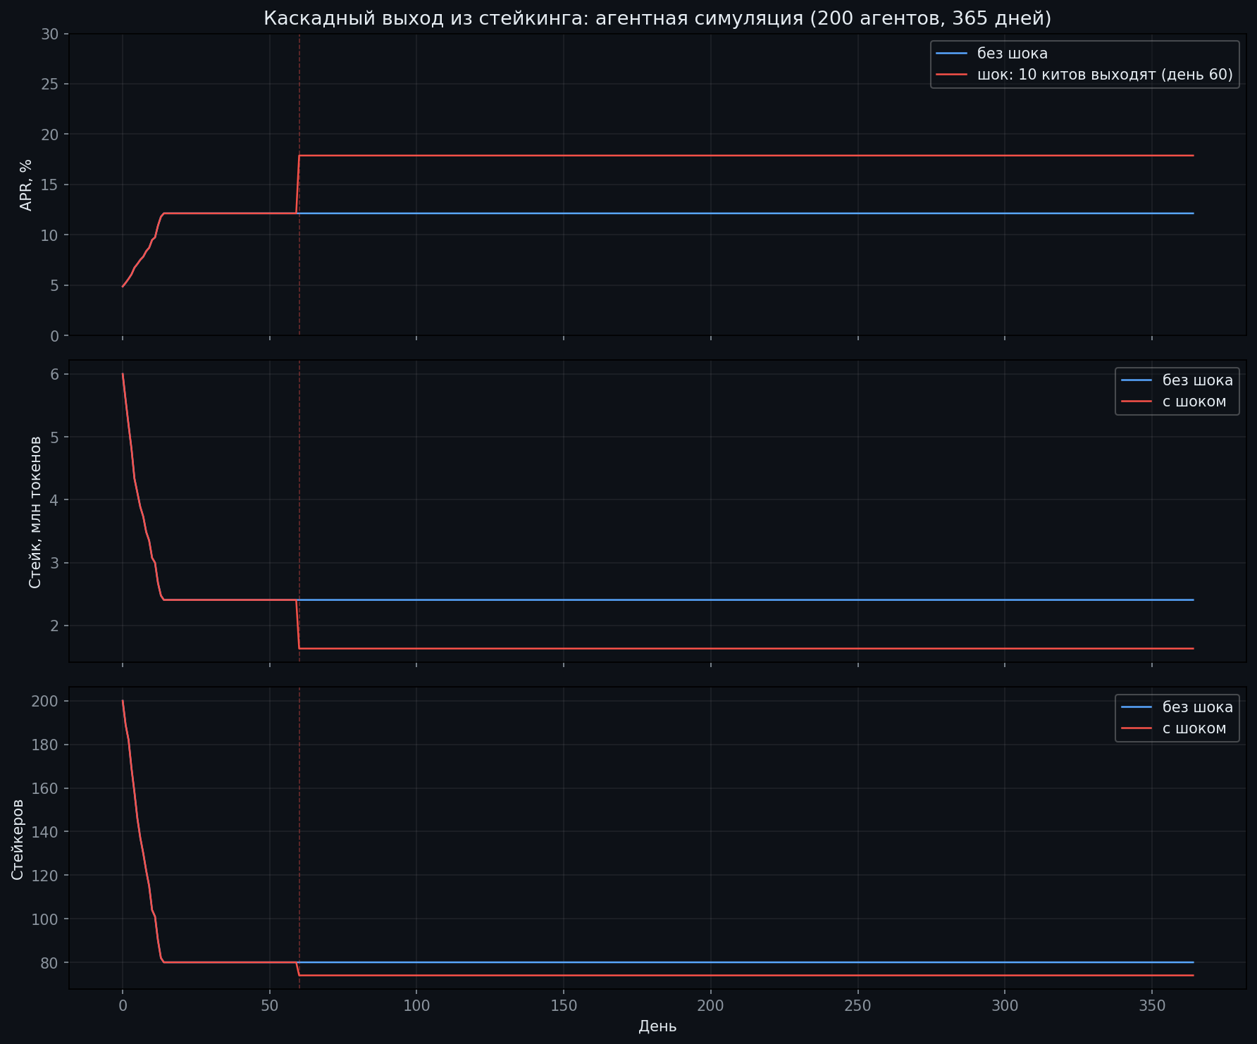Click the 'День' x-axis label
The image size is (1257, 1044).
coord(657,1026)
